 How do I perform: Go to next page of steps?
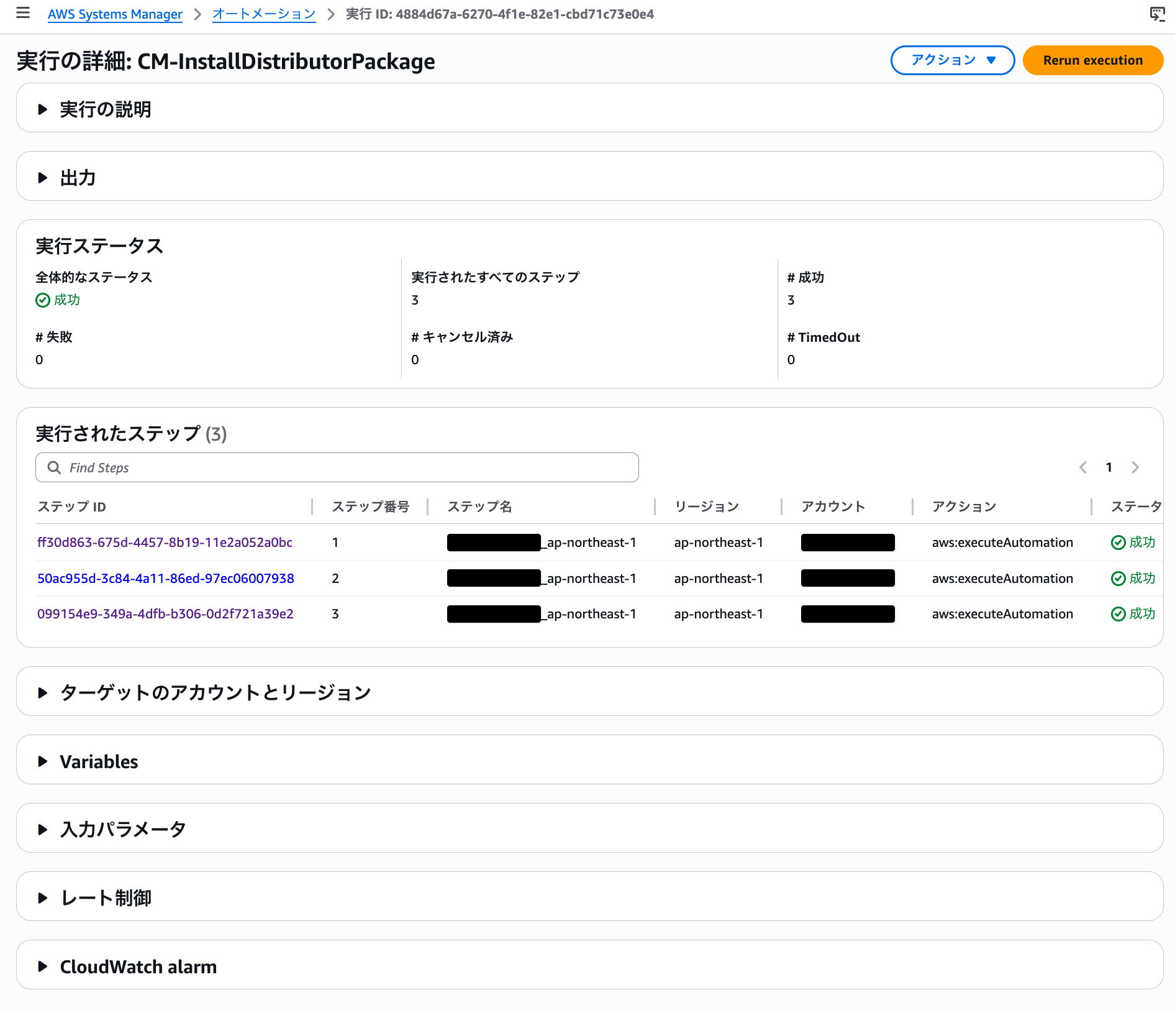coord(1135,467)
